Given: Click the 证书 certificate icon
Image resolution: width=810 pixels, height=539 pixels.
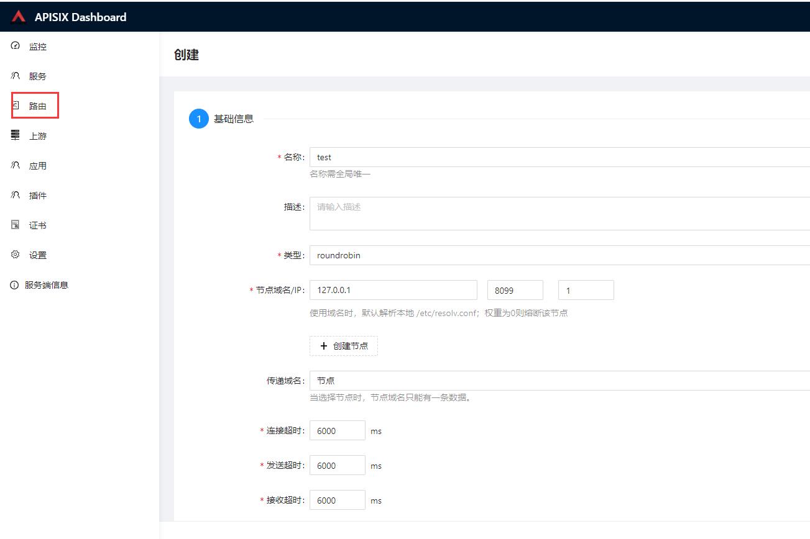Looking at the screenshot, I should tap(16, 225).
